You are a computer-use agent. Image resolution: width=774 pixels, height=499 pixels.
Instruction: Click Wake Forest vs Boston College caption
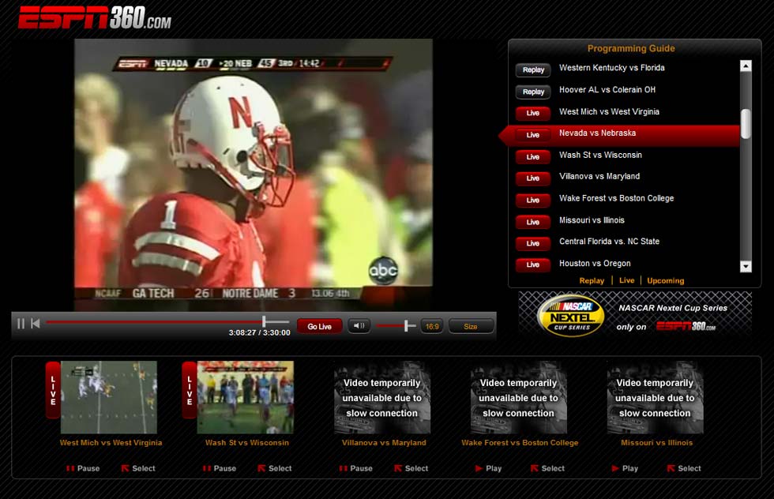tap(520, 443)
